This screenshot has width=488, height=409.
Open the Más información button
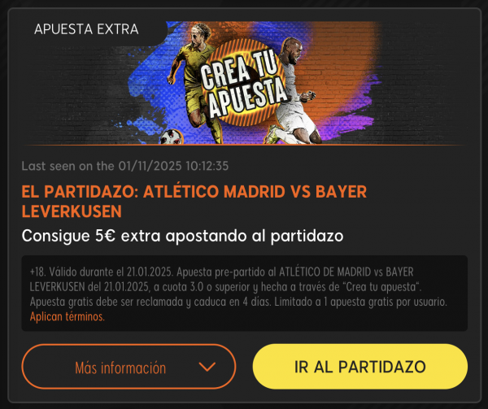pyautogui.click(x=129, y=367)
